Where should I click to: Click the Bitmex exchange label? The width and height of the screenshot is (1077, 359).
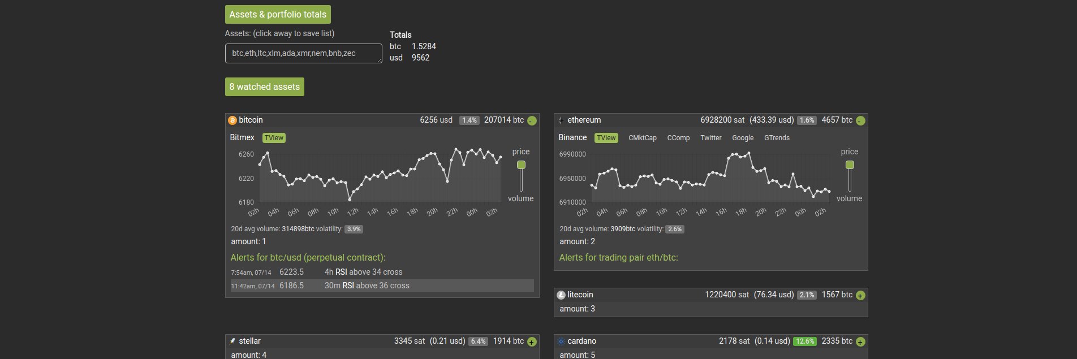242,137
